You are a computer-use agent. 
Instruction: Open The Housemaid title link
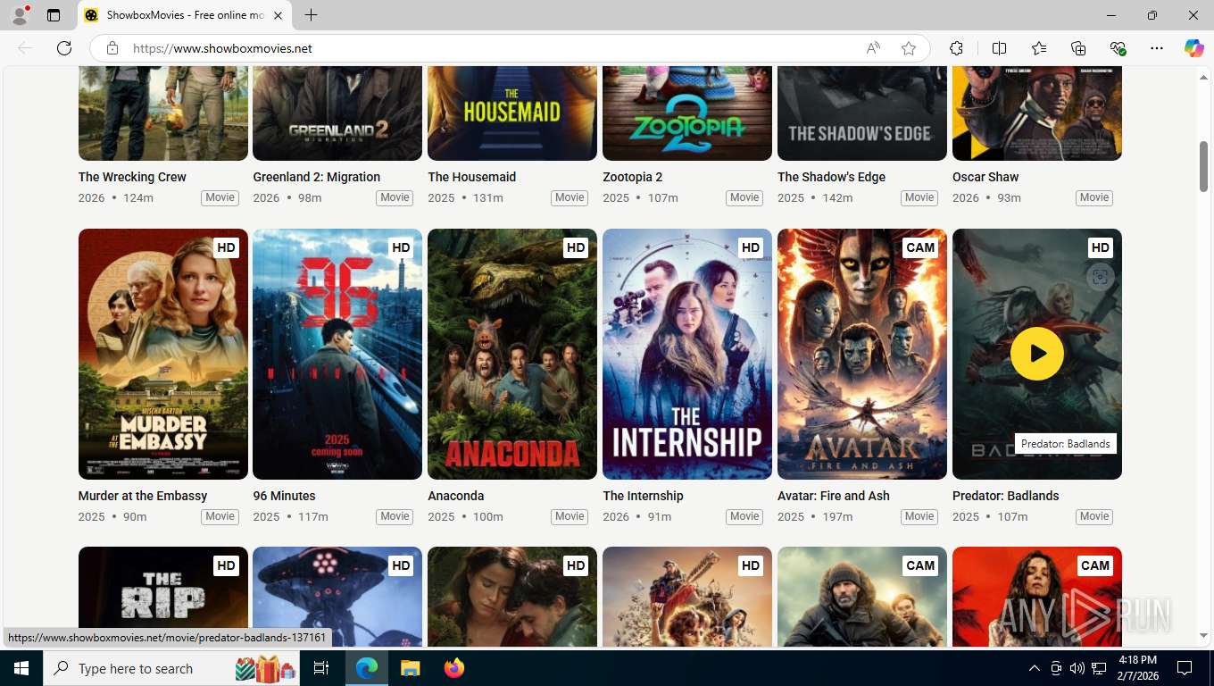[x=472, y=177]
